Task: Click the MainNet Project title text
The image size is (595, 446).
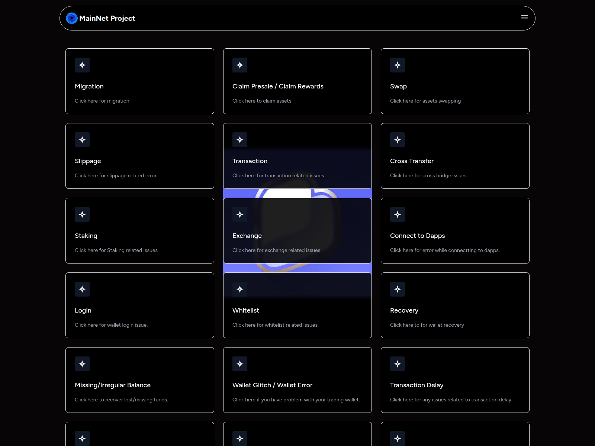Action: (107, 18)
